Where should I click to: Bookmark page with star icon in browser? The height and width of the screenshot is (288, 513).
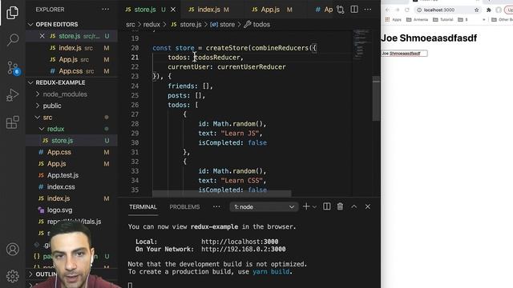pos(477,10)
